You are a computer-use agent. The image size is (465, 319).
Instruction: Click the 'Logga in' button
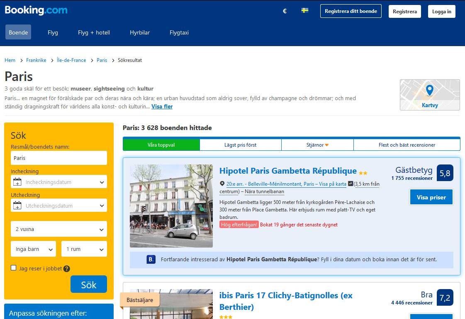[x=441, y=12]
